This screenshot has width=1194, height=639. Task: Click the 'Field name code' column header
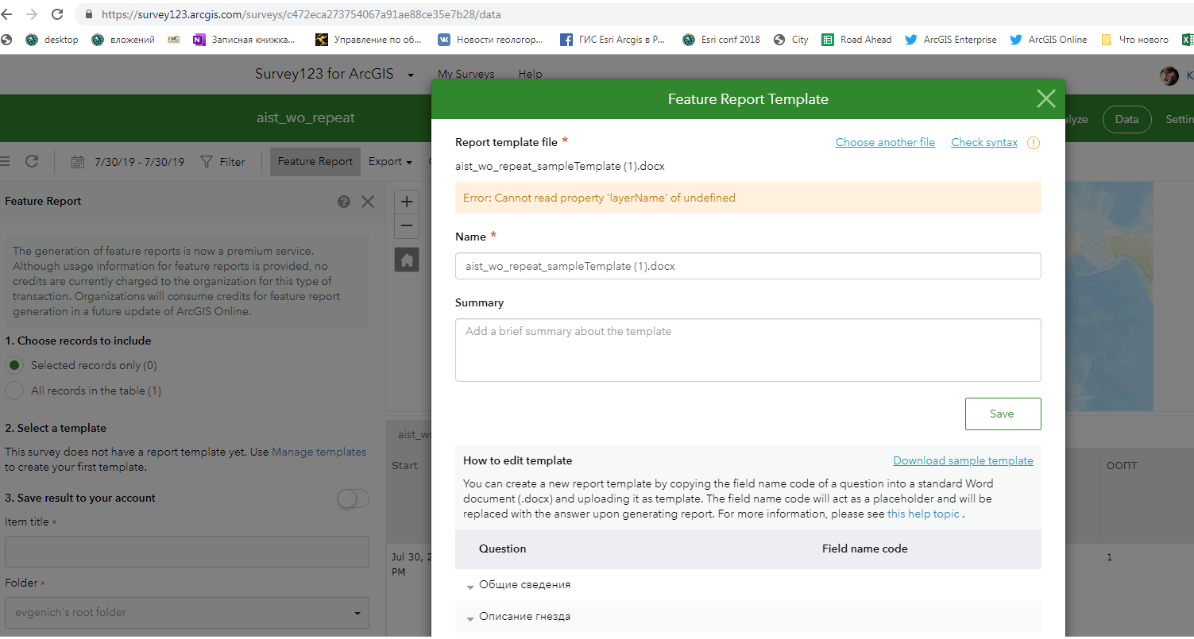tap(864, 549)
